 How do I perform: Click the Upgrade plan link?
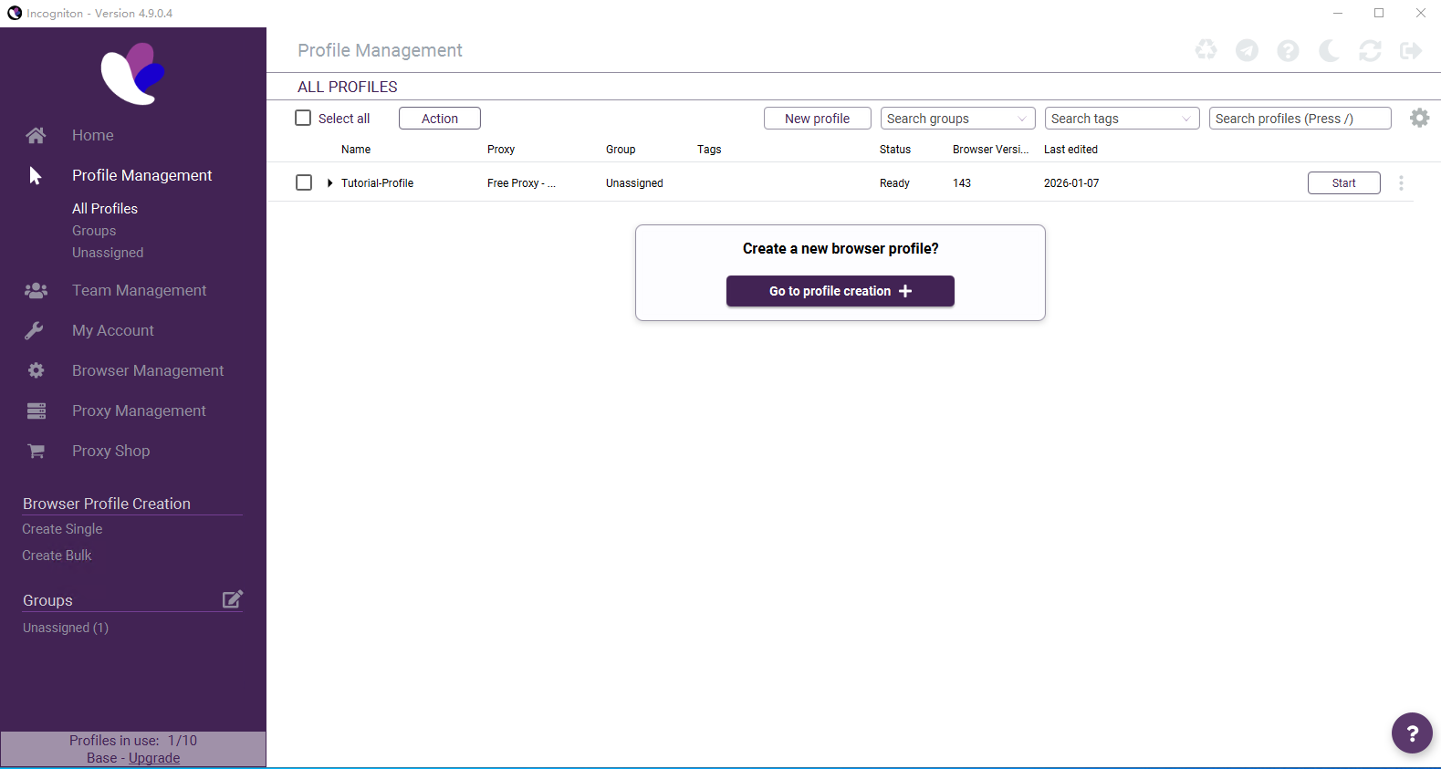pyautogui.click(x=154, y=758)
